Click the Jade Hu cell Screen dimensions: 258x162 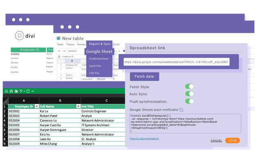coord(60,139)
